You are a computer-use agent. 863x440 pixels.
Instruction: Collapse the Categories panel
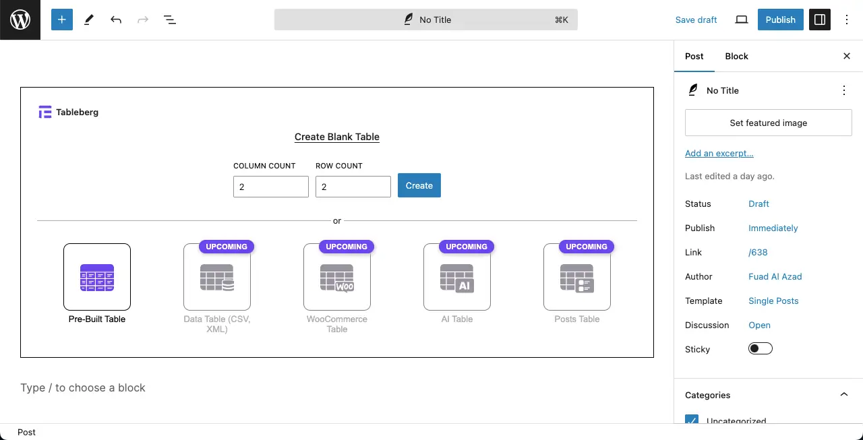coord(769,395)
